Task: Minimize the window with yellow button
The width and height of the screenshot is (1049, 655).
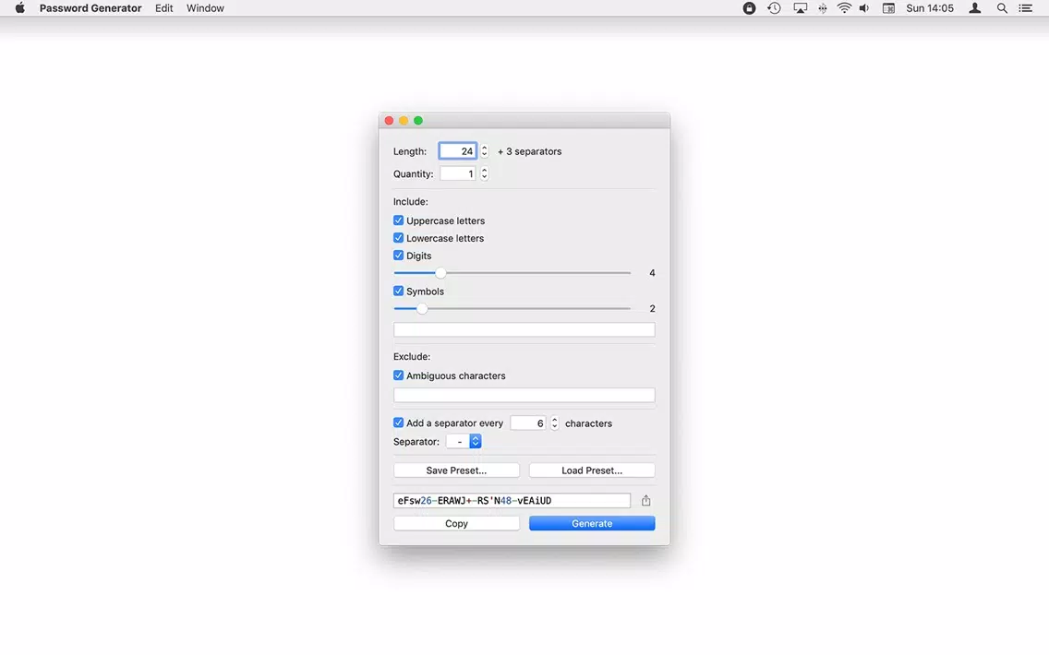Action: 404,120
